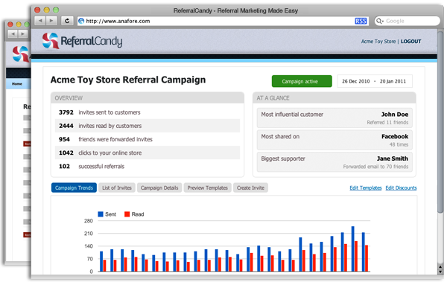
Task: Click the Home menu item in background window
Action: (17, 84)
